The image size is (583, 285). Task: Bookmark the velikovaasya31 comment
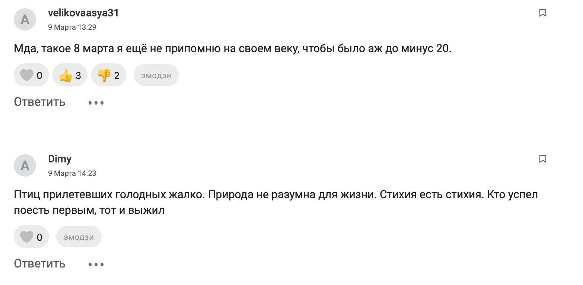pyautogui.click(x=542, y=13)
